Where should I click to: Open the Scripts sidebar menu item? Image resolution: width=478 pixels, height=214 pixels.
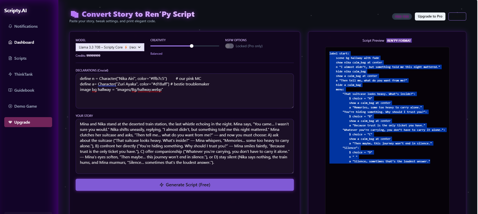(20, 58)
